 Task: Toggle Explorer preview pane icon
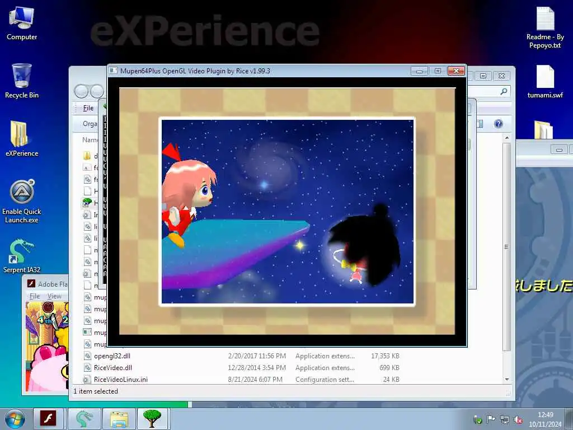480,124
